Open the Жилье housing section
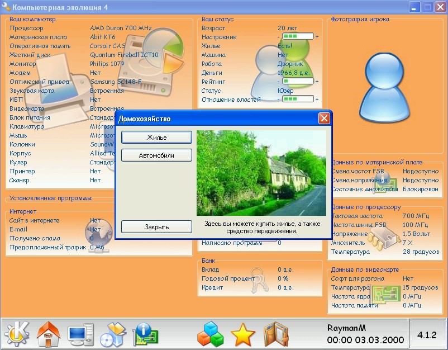The width and height of the screenshot is (448, 350). (156, 137)
